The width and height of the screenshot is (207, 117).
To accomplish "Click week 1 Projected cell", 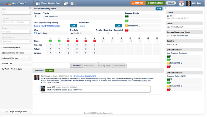I will [50, 45].
